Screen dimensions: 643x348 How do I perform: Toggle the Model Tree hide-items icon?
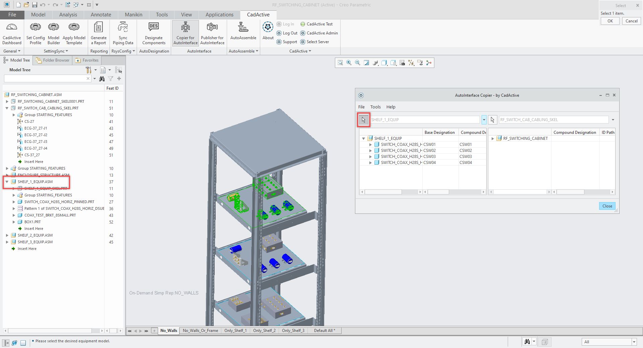118,70
